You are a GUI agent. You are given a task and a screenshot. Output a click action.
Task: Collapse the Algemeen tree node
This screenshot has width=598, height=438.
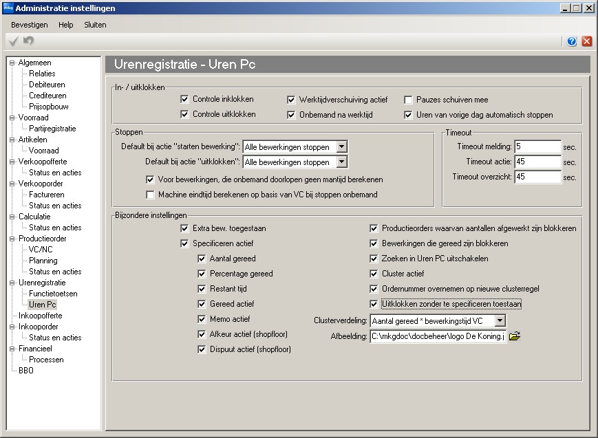point(12,63)
